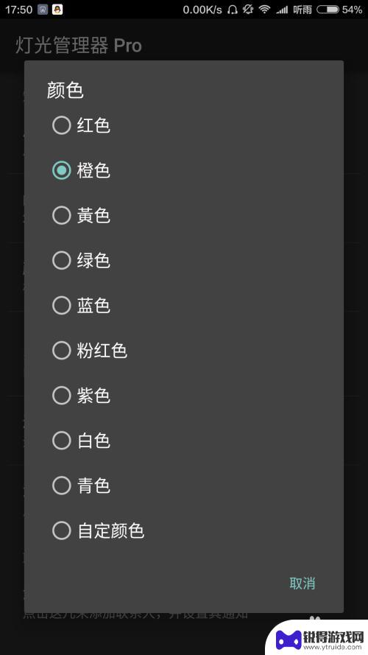The image size is (368, 655).
Task: Tap the muted bell icon
Action: coord(248,9)
